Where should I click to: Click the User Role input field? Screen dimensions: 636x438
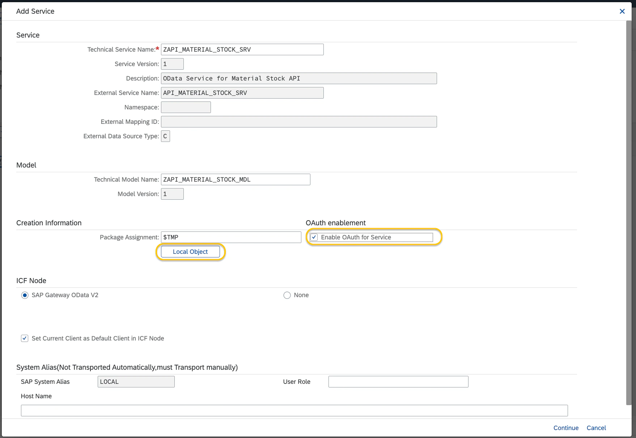point(398,382)
